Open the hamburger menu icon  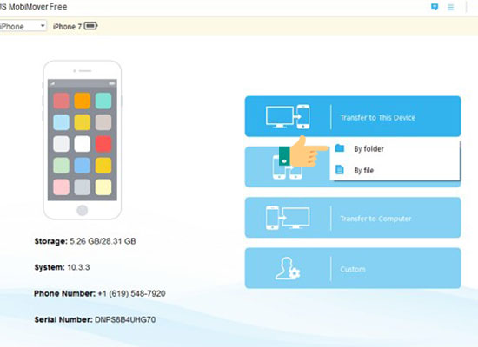(x=450, y=7)
